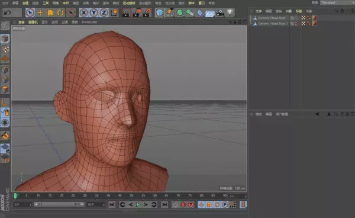Screen dimensions: 355x218
Task: Add a cube primitive object
Action: click(160, 12)
